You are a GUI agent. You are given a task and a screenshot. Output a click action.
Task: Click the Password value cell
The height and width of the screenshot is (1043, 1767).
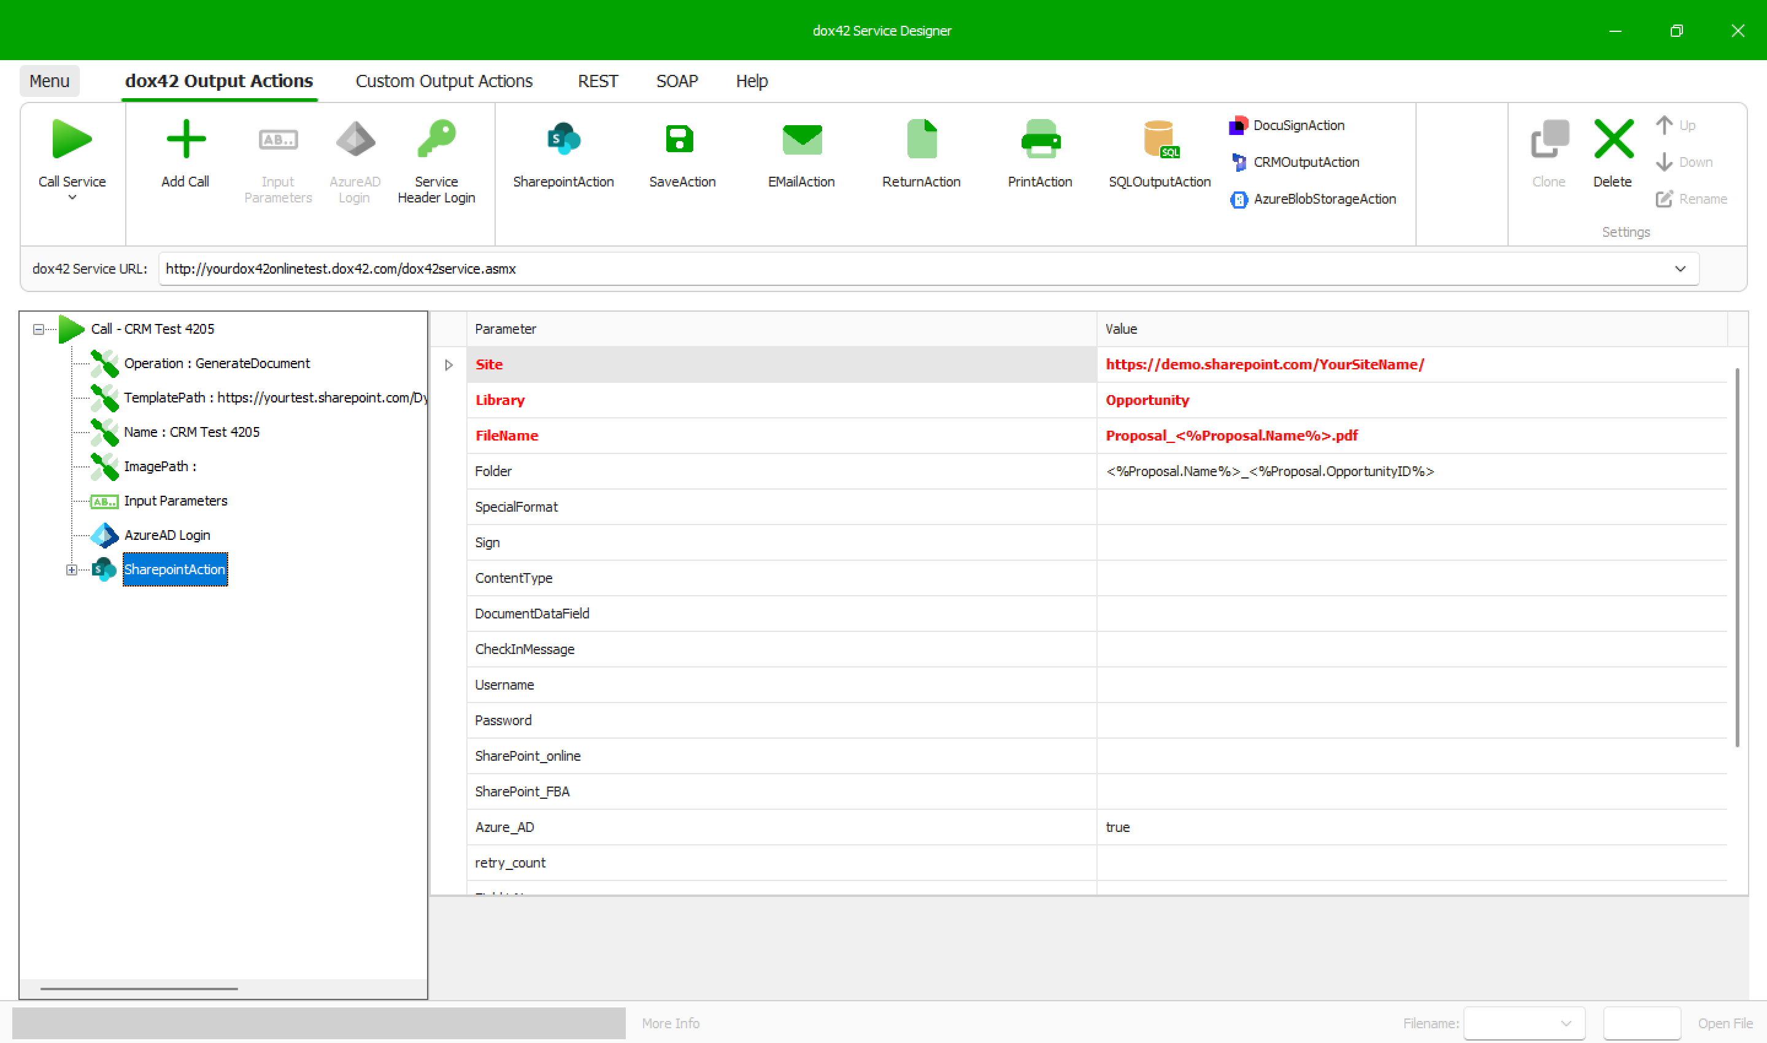1411,720
